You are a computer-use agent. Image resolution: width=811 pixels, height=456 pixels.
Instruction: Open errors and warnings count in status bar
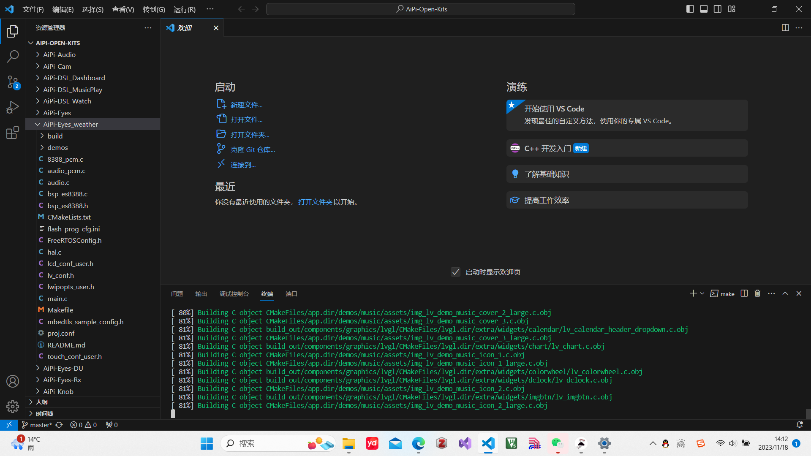pos(83,425)
